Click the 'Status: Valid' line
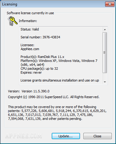116x144 pixels. click(30, 29)
